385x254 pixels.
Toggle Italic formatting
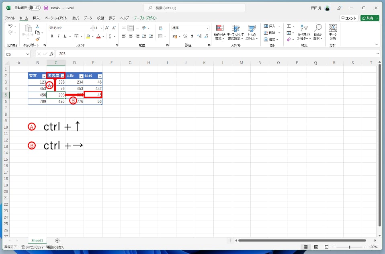point(58,36)
